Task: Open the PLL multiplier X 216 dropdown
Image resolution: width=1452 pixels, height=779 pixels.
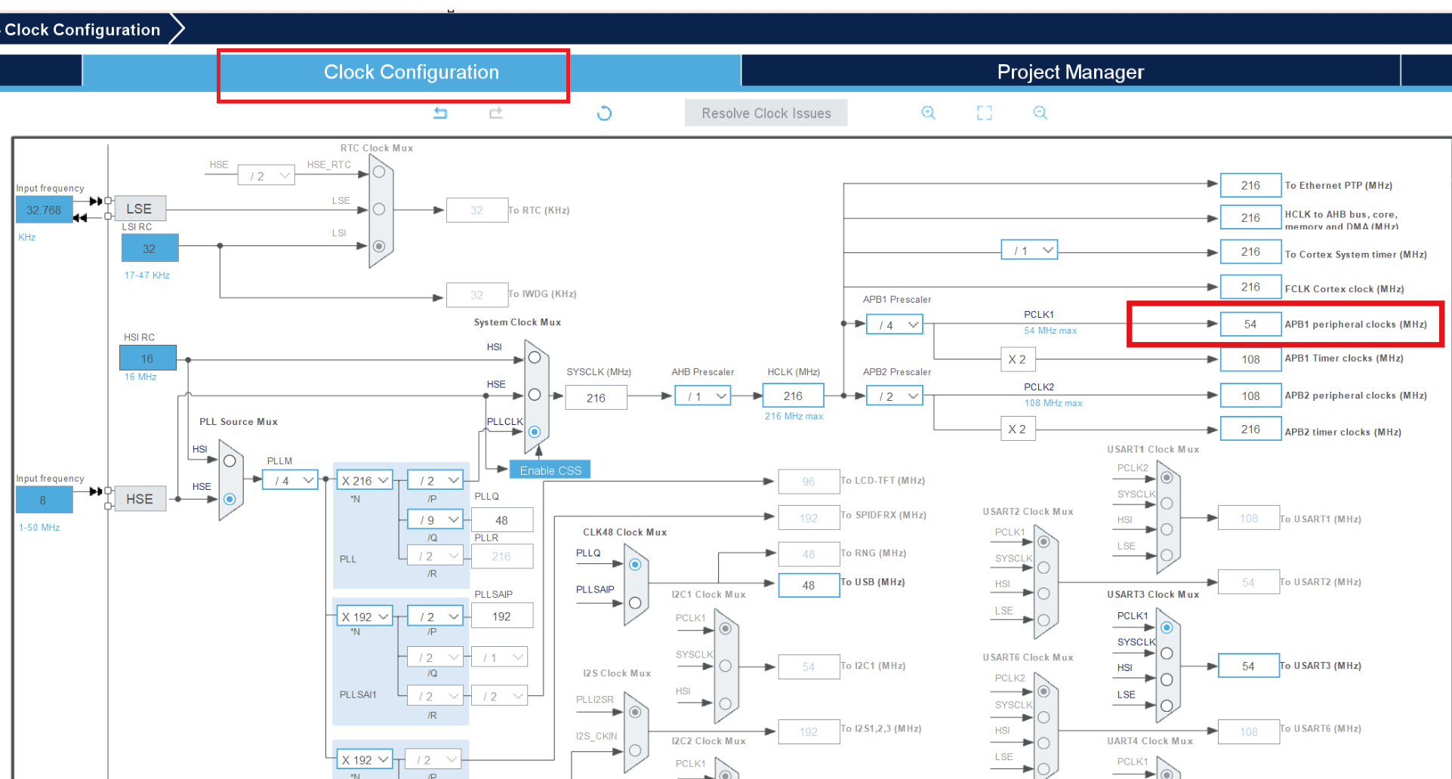Action: (x=365, y=480)
